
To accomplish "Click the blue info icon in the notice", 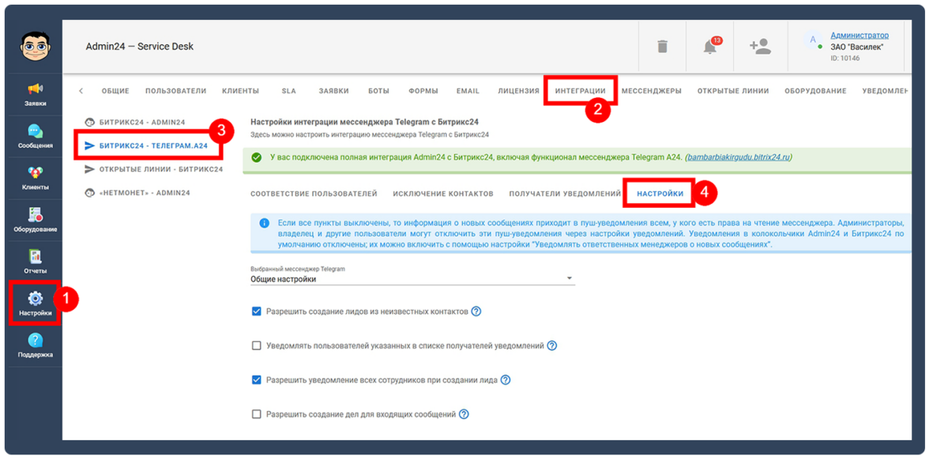I will pos(264,224).
